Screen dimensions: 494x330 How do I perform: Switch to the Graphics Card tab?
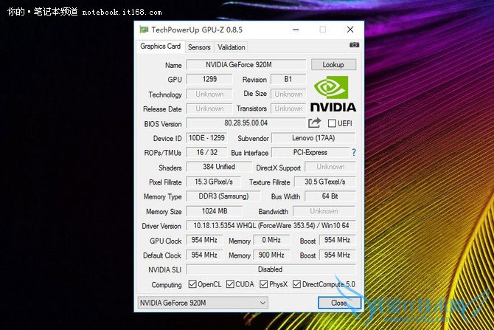tap(160, 47)
